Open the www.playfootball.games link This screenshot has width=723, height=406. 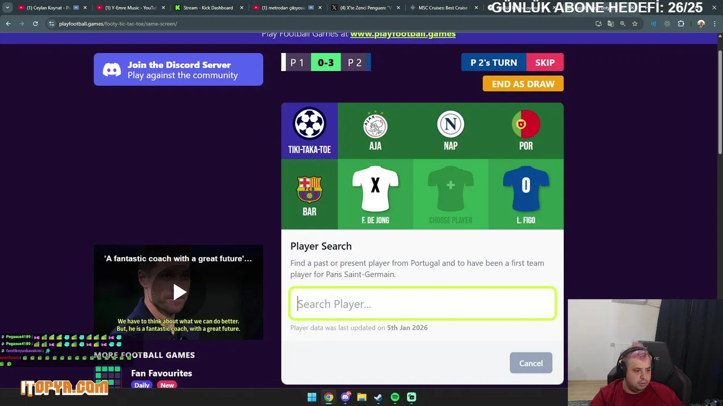pyautogui.click(x=403, y=34)
